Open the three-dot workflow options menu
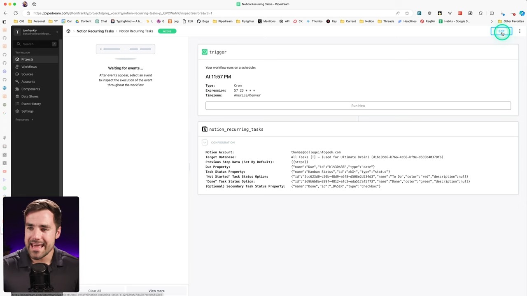The height and width of the screenshot is (296, 527). point(520,31)
